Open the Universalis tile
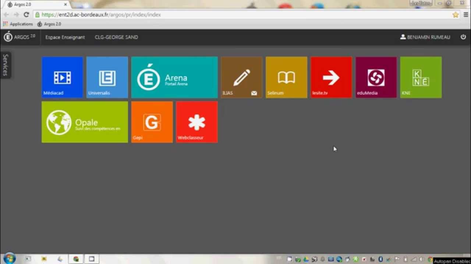Screen dimensions: 471x264 [x=107, y=77]
